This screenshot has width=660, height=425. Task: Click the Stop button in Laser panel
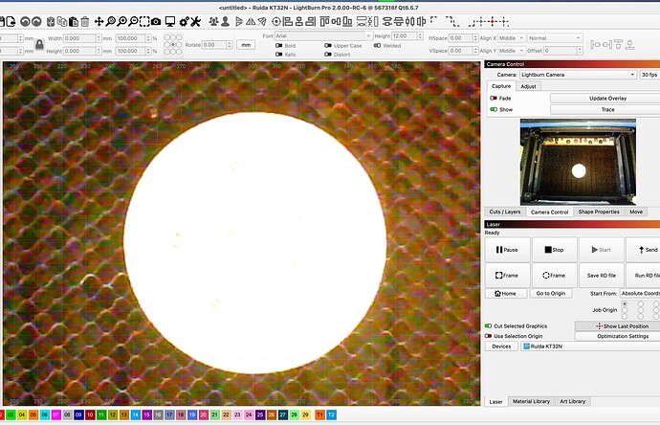(554, 250)
